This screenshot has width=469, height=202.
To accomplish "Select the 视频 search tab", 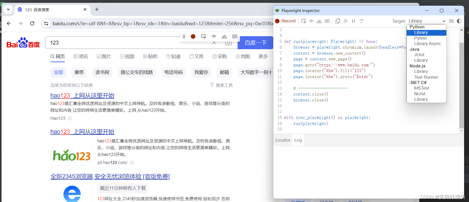I will point(127,56).
